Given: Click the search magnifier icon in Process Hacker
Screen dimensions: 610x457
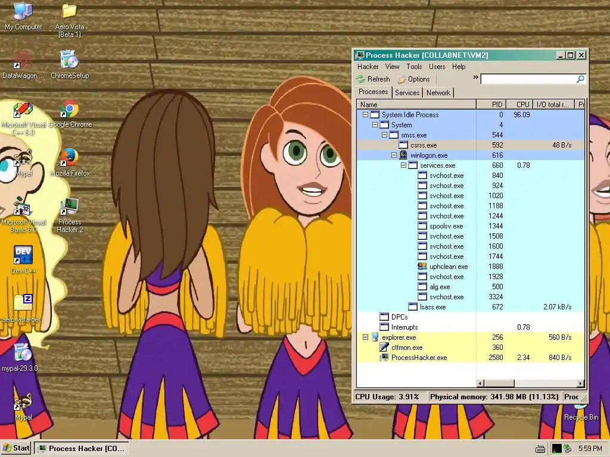Looking at the screenshot, I should pos(580,79).
